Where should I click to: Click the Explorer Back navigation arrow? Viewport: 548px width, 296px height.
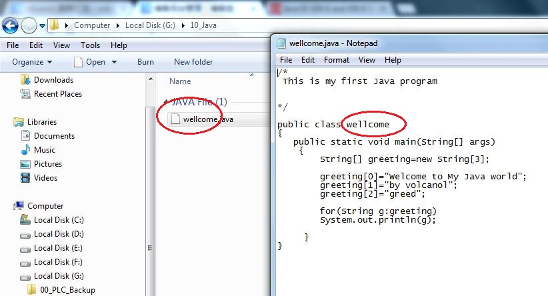(10, 25)
